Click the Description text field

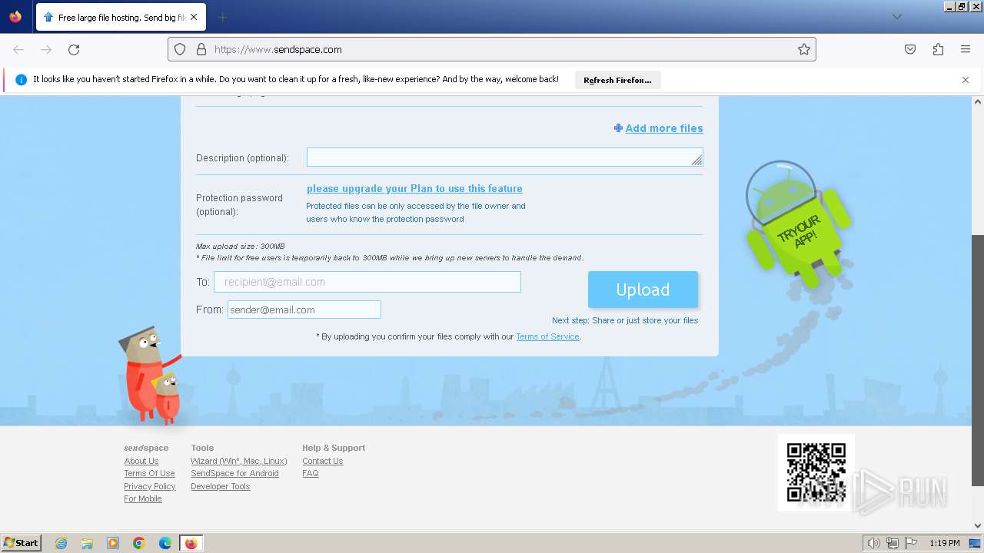504,157
